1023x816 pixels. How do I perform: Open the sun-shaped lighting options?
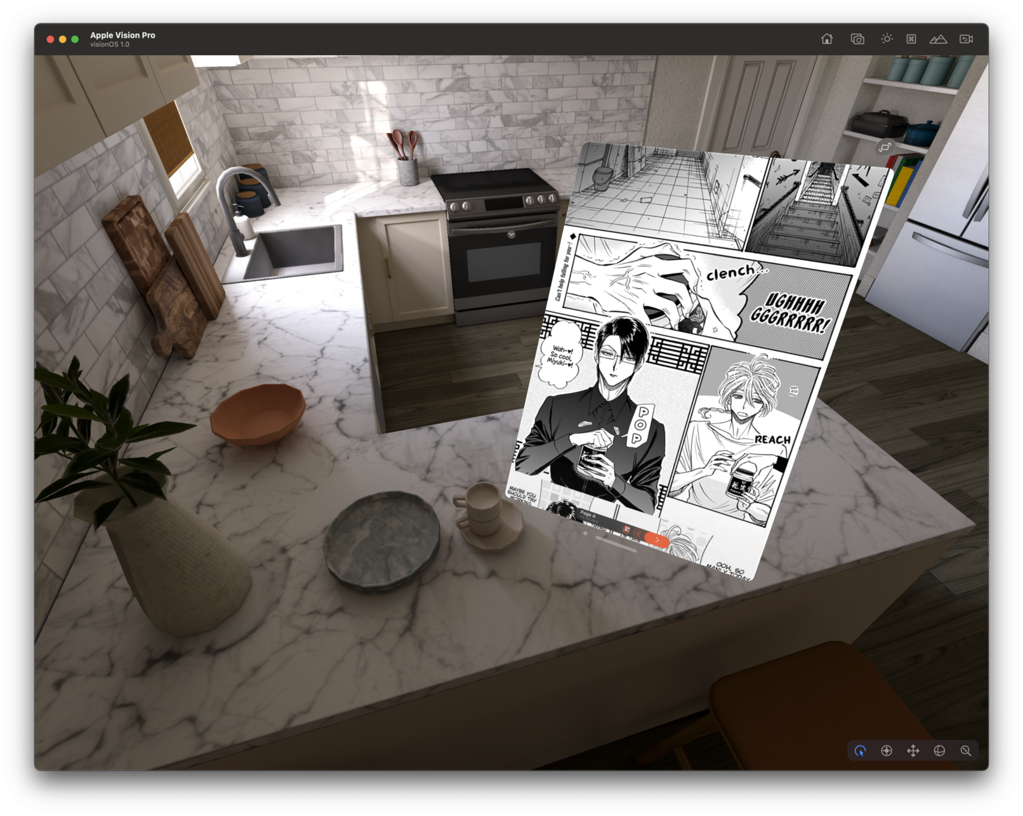(887, 39)
